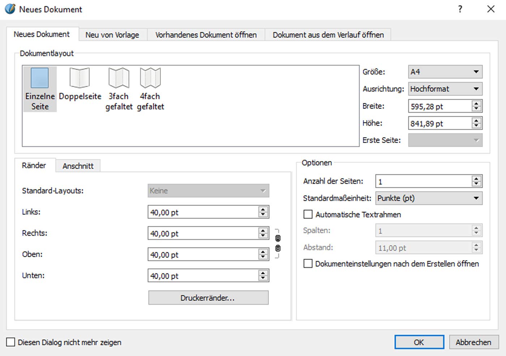
Task: Open Druckerränder settings button
Action: click(x=208, y=298)
